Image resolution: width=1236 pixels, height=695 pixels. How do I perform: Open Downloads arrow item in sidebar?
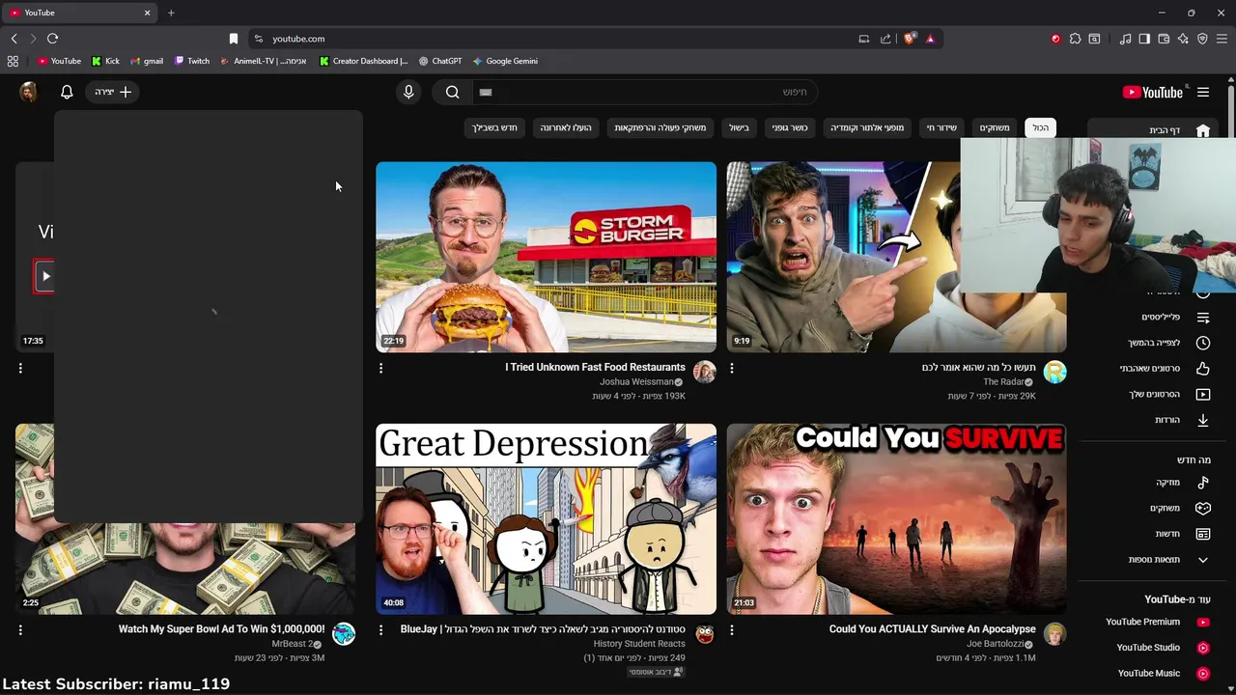[x=1203, y=420]
